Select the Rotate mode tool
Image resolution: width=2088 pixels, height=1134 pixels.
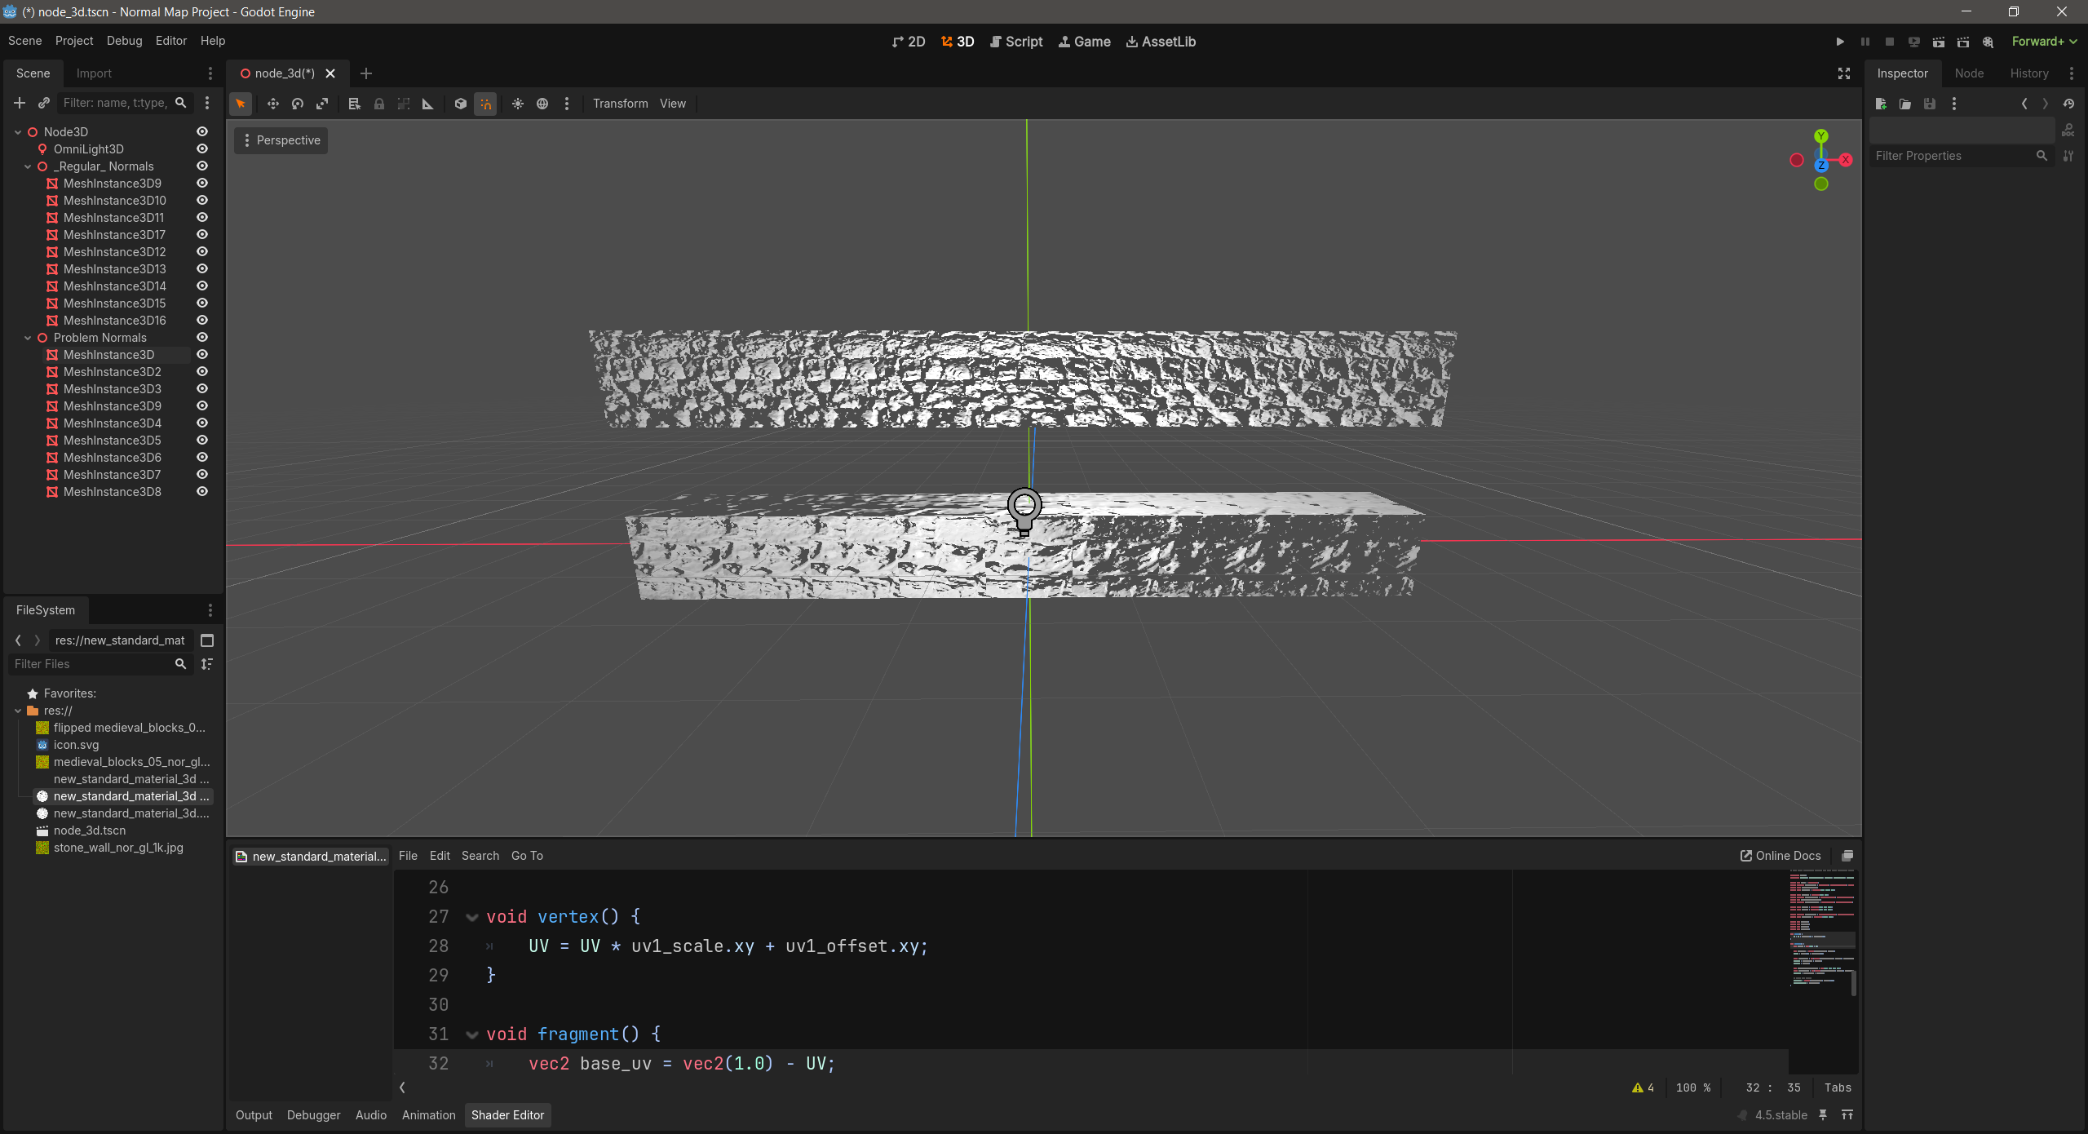[298, 104]
